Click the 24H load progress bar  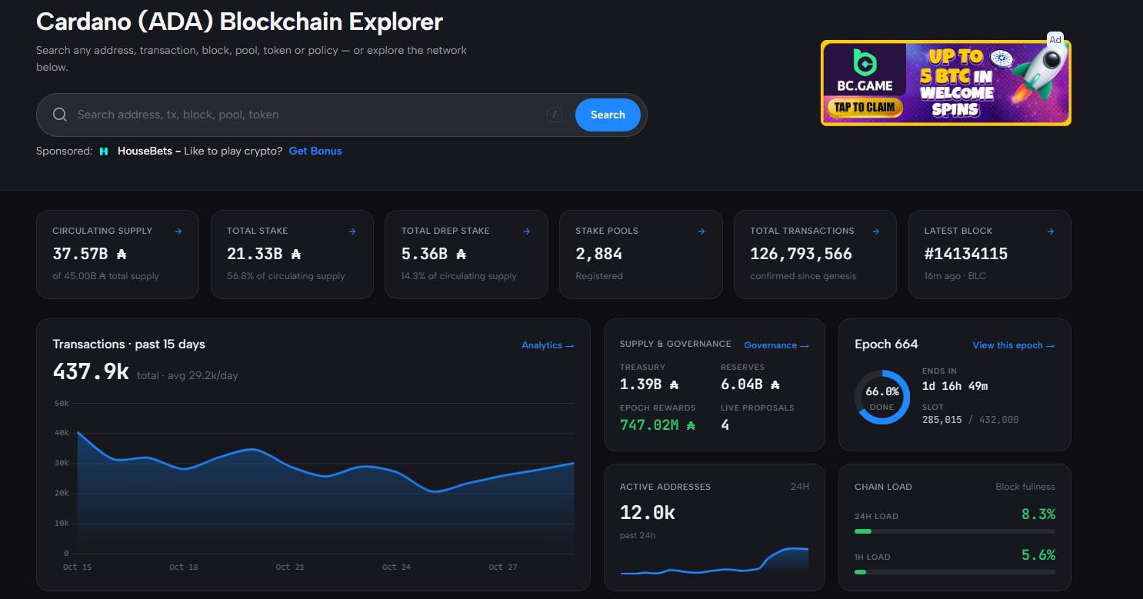pos(955,531)
